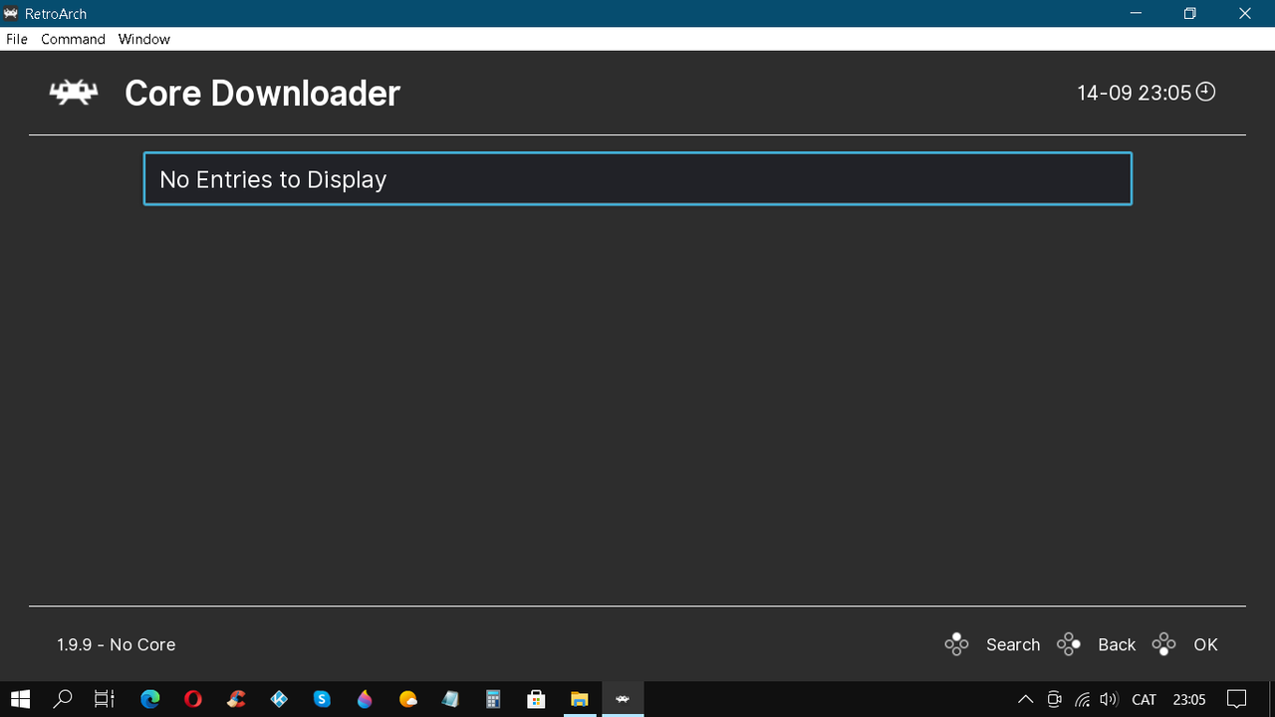Screen dimensions: 1275x717
Task: Click the gamepad icon next to Back
Action: 1069,644
